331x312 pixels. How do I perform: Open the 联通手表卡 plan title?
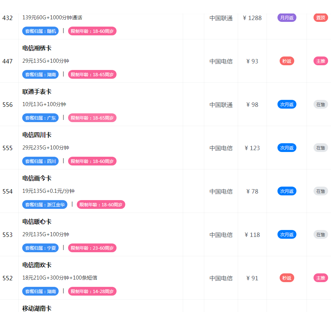pyautogui.click(x=37, y=91)
